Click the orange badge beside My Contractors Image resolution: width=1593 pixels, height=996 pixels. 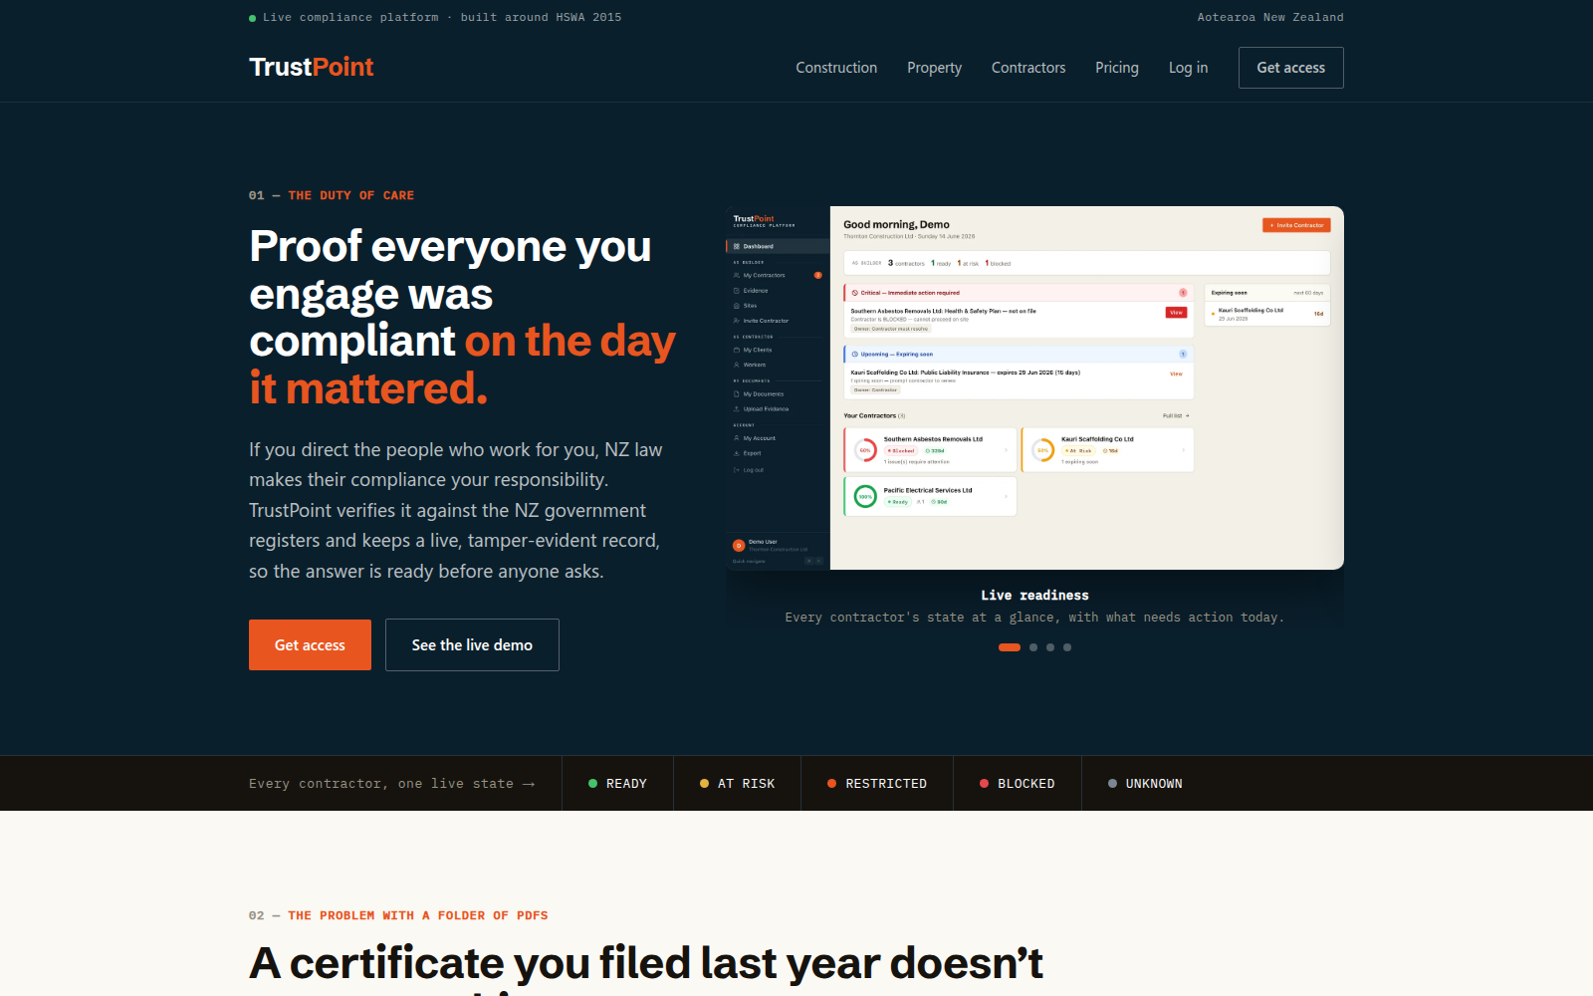pos(818,275)
